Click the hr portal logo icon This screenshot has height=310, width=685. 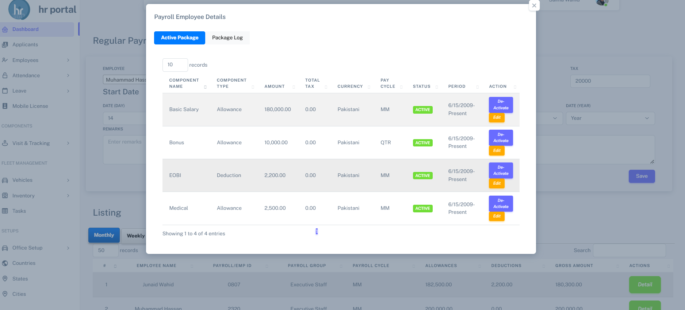pyautogui.click(x=19, y=10)
